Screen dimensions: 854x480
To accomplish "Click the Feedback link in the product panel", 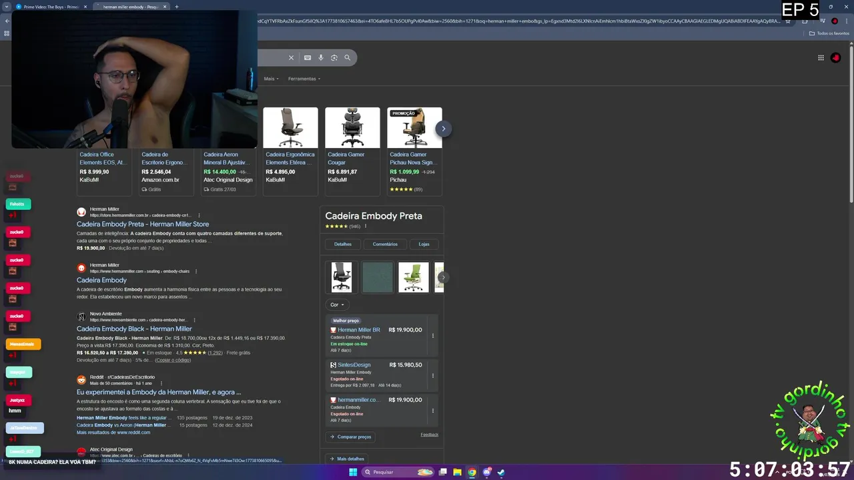I will [x=430, y=435].
